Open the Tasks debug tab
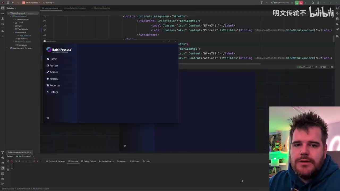This screenshot has width=340, height=191. pyautogui.click(x=146, y=161)
